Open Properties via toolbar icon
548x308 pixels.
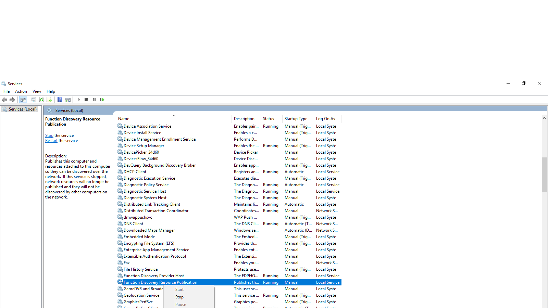click(x=33, y=100)
